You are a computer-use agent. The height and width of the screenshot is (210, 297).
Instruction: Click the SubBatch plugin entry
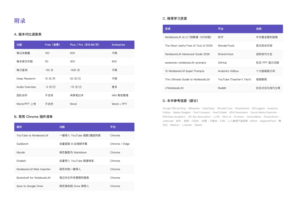[x=24, y=144]
